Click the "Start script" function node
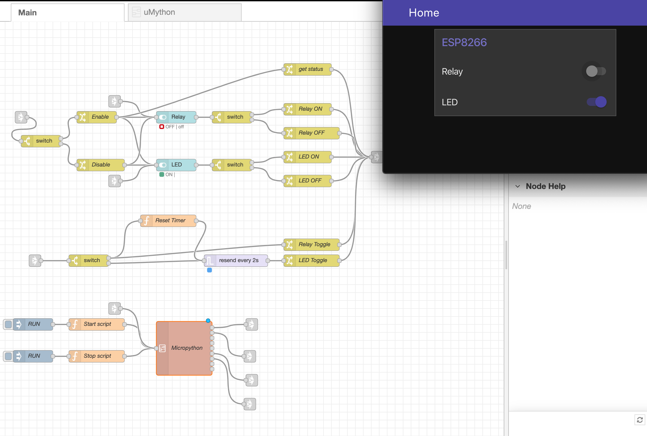 click(x=97, y=324)
